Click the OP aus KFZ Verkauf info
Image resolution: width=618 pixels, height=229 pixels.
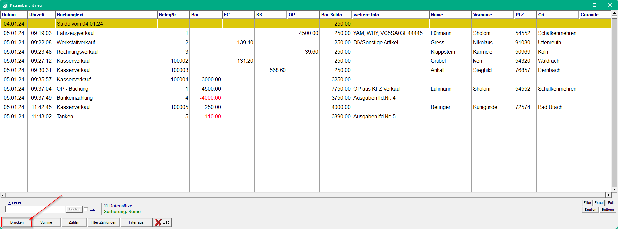377,89
